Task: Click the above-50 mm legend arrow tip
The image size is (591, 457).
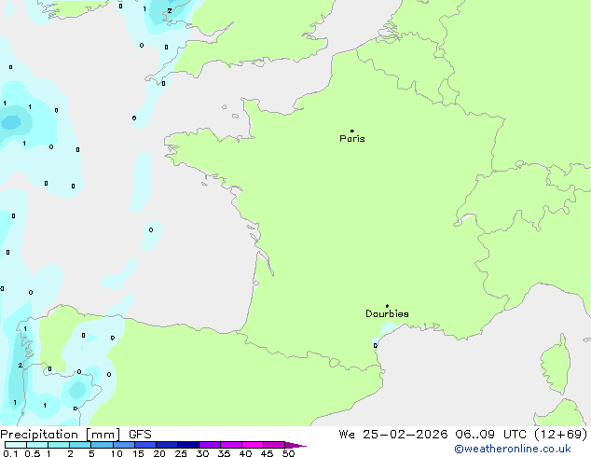Action: (295, 445)
